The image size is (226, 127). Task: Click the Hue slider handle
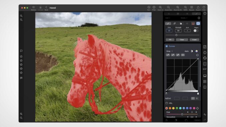coord(182,114)
